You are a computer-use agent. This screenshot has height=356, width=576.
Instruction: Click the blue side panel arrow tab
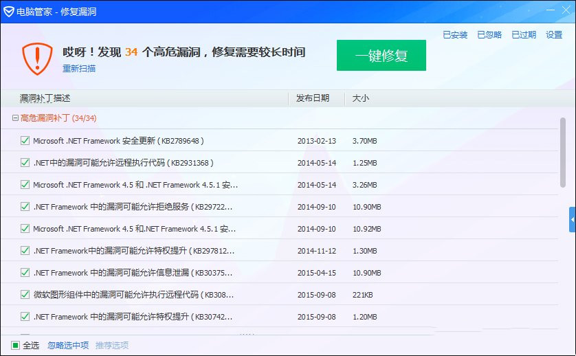(x=573, y=219)
